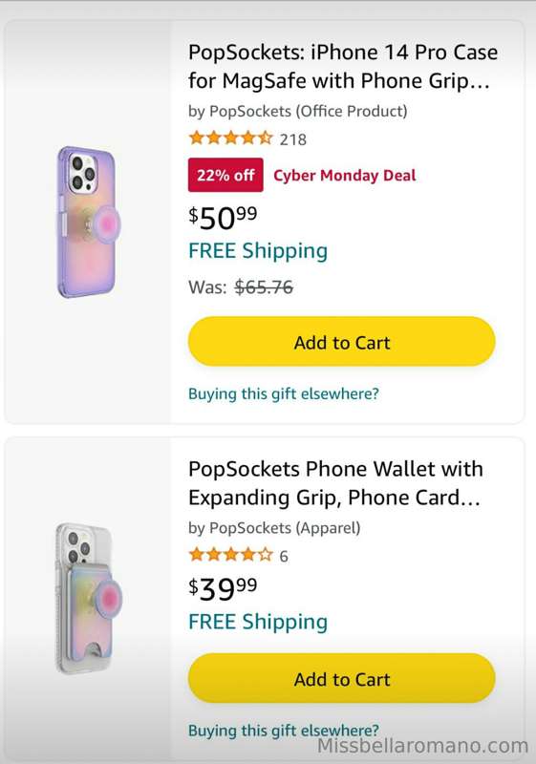Image resolution: width=536 pixels, height=764 pixels.
Task: Click by PopSockets (Office Product) byline
Action: [298, 112]
